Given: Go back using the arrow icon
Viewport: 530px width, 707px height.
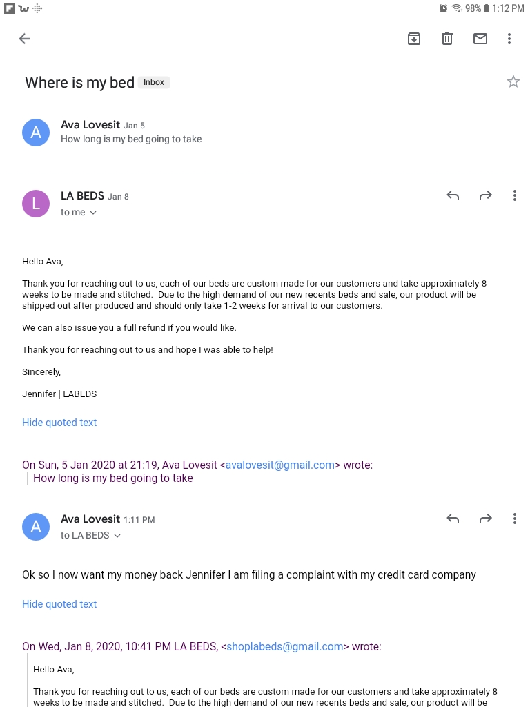Looking at the screenshot, I should 24,39.
